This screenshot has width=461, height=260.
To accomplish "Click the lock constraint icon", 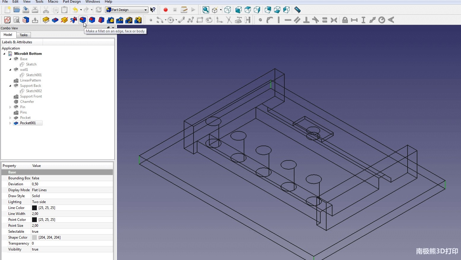I will 345,20.
